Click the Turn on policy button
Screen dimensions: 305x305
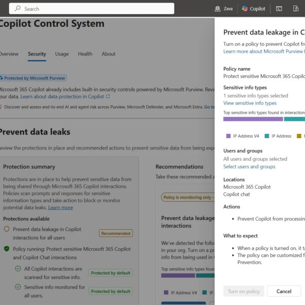(243, 291)
